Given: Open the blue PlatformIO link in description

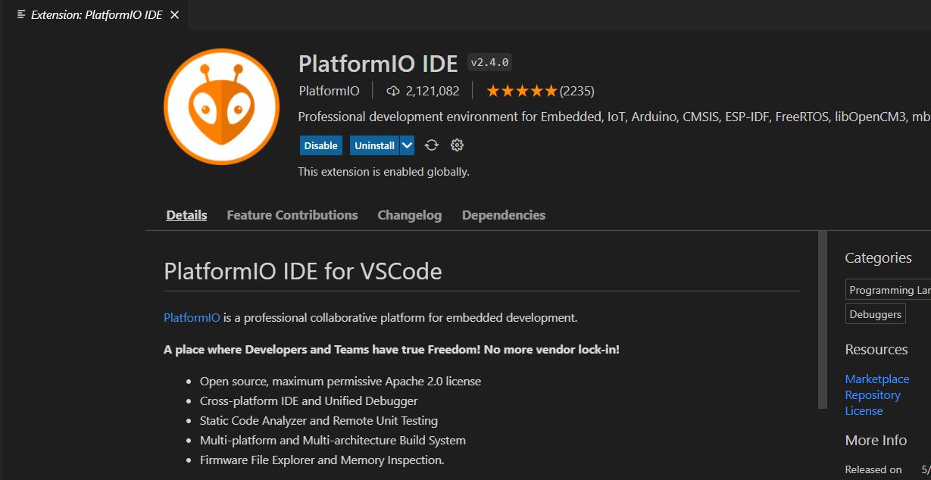Looking at the screenshot, I should [x=192, y=317].
